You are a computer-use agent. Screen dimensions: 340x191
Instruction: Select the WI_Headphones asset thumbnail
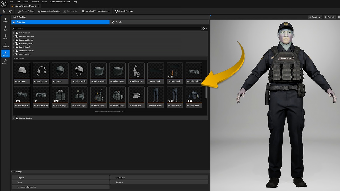41,73
